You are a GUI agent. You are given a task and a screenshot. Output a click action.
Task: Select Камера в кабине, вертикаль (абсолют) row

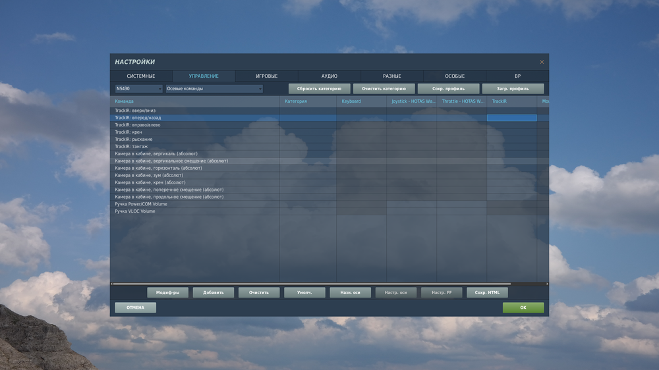click(329, 153)
